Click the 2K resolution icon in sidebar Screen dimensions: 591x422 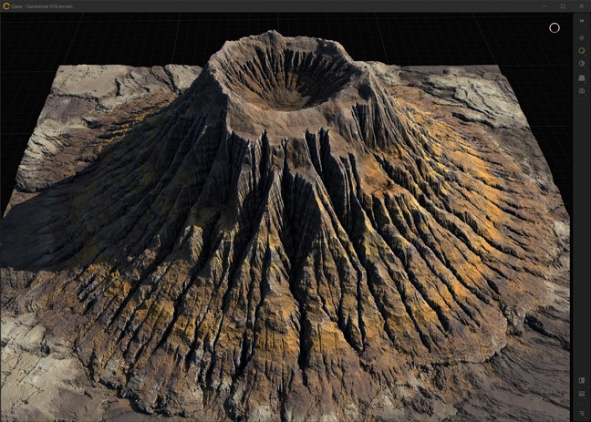coord(582,20)
